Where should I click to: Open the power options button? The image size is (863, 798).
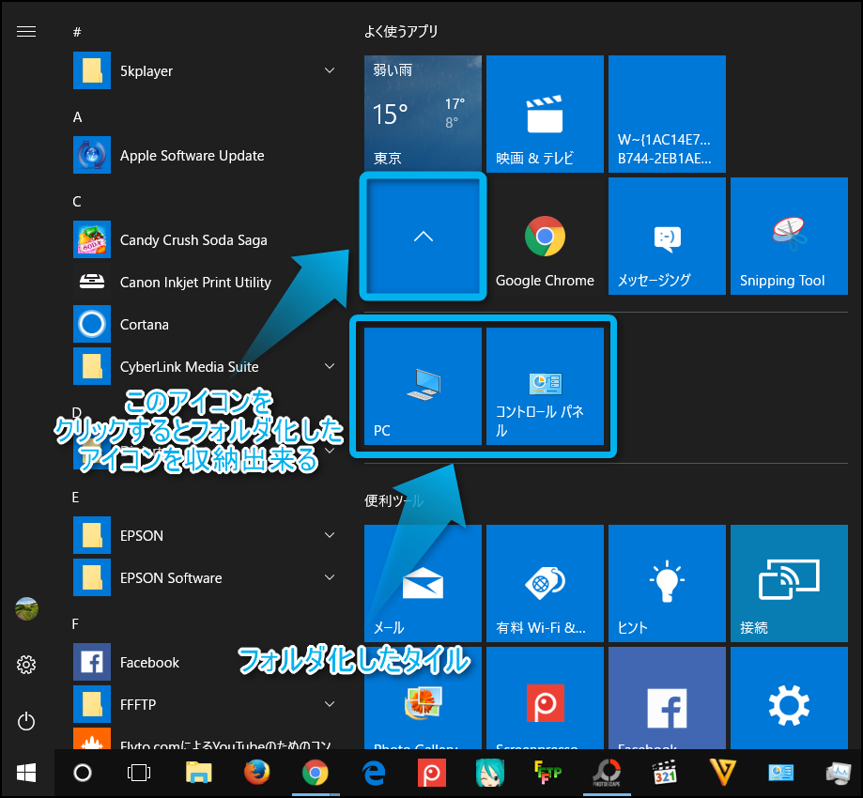[x=26, y=721]
